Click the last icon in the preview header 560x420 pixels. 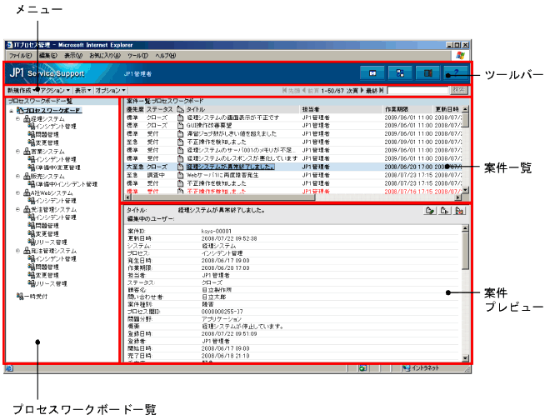460,212
